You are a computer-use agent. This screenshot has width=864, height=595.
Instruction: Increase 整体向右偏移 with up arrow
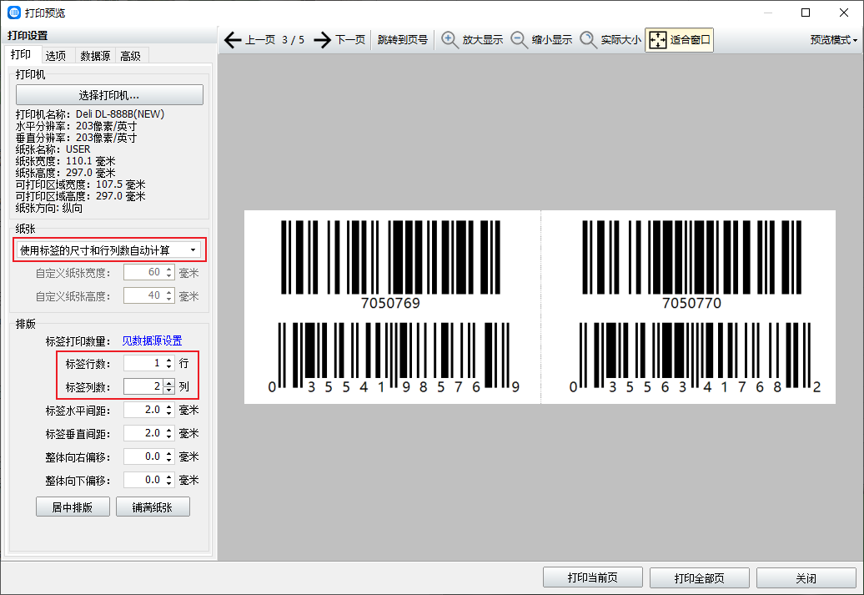169,453
